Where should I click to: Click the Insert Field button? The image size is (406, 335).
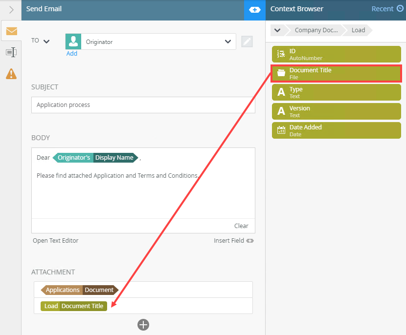click(x=233, y=240)
